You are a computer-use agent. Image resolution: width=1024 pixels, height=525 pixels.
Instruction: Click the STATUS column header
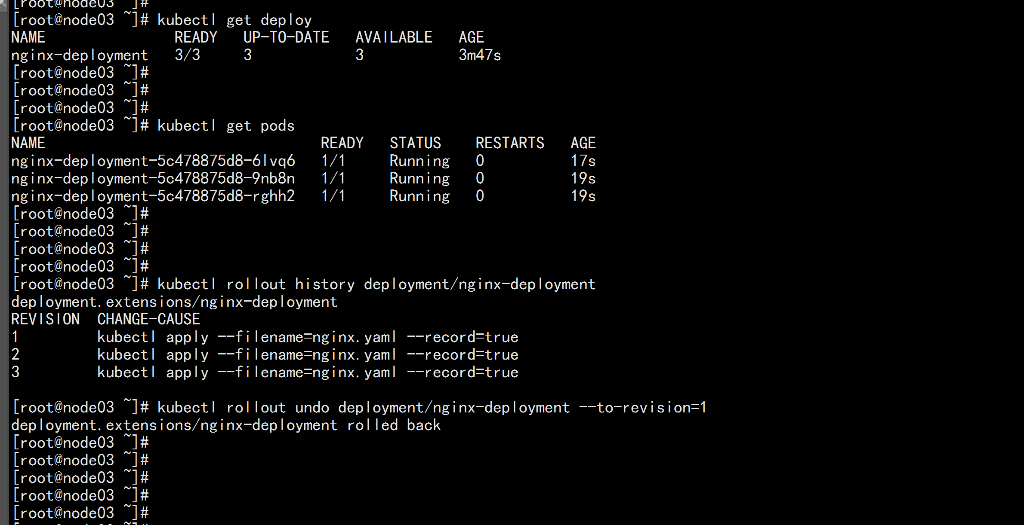[x=415, y=143]
